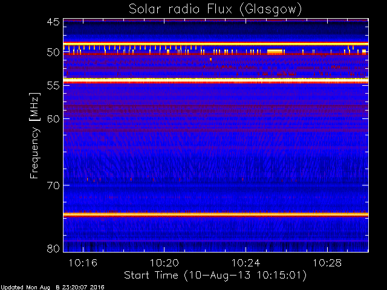This screenshot has height=290, width=387.
Task: Click the Start Time axis label below the plot
Action: click(215, 275)
